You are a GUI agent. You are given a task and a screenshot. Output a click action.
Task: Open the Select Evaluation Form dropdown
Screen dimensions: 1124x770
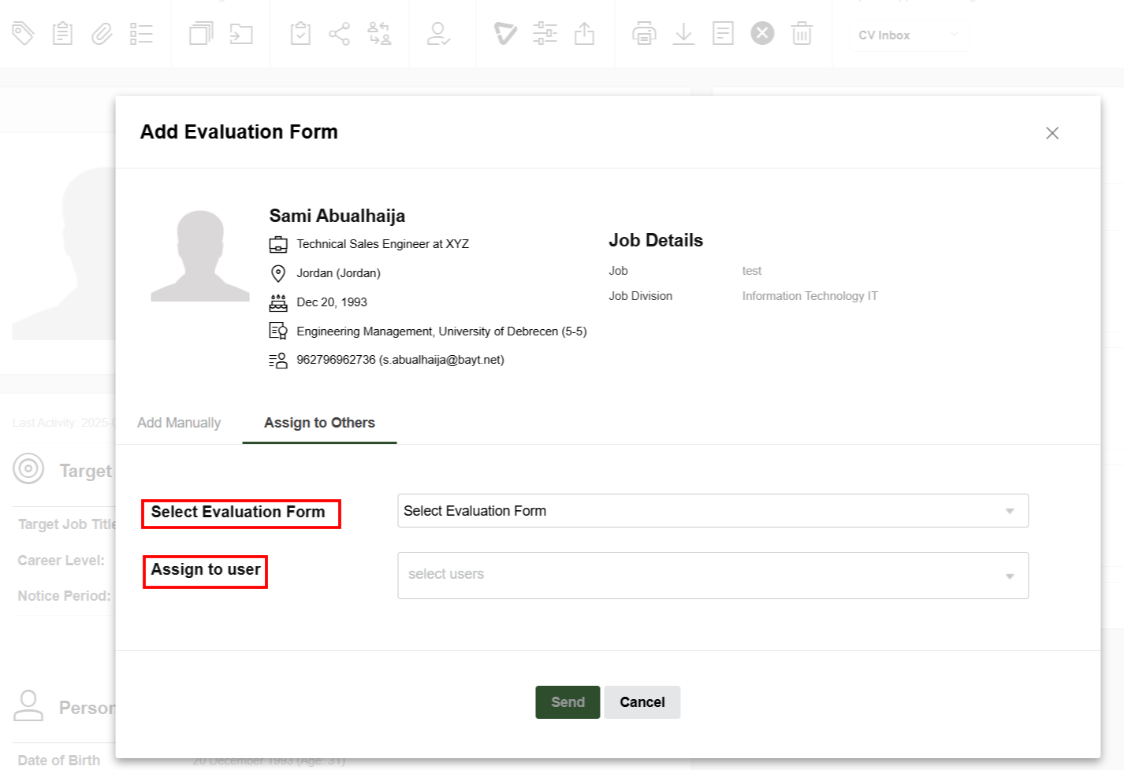(713, 511)
